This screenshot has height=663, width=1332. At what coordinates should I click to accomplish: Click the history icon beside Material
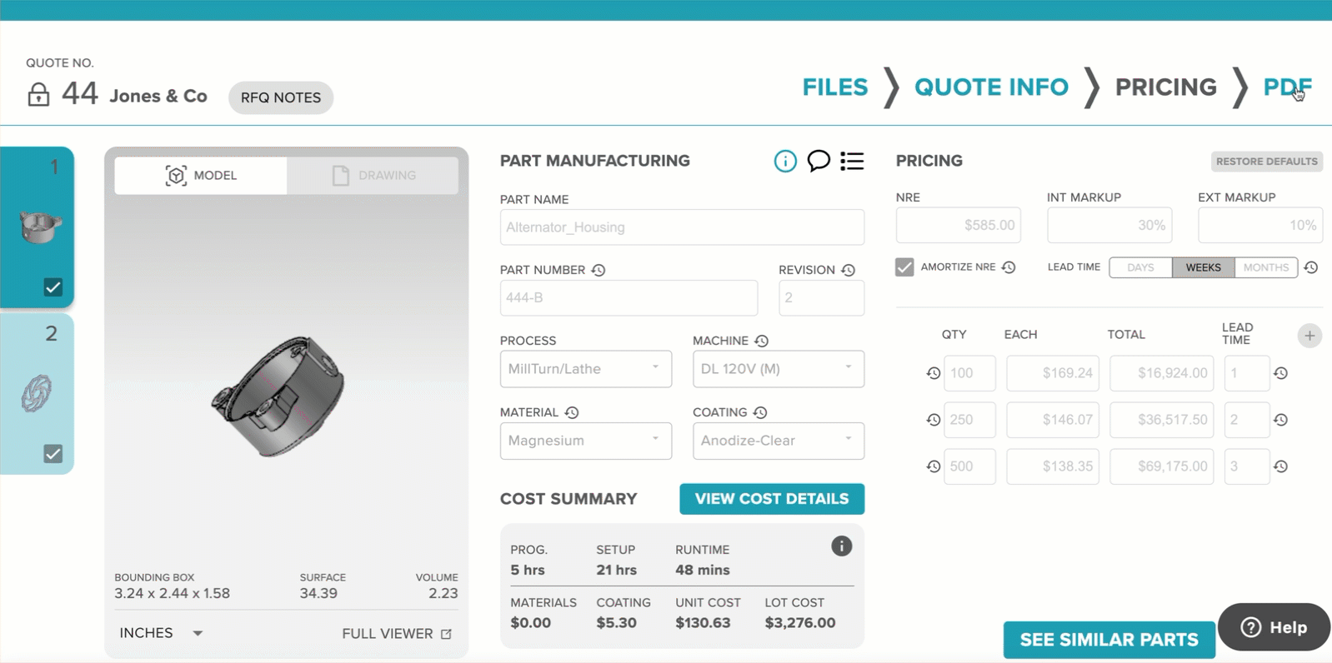tap(572, 412)
